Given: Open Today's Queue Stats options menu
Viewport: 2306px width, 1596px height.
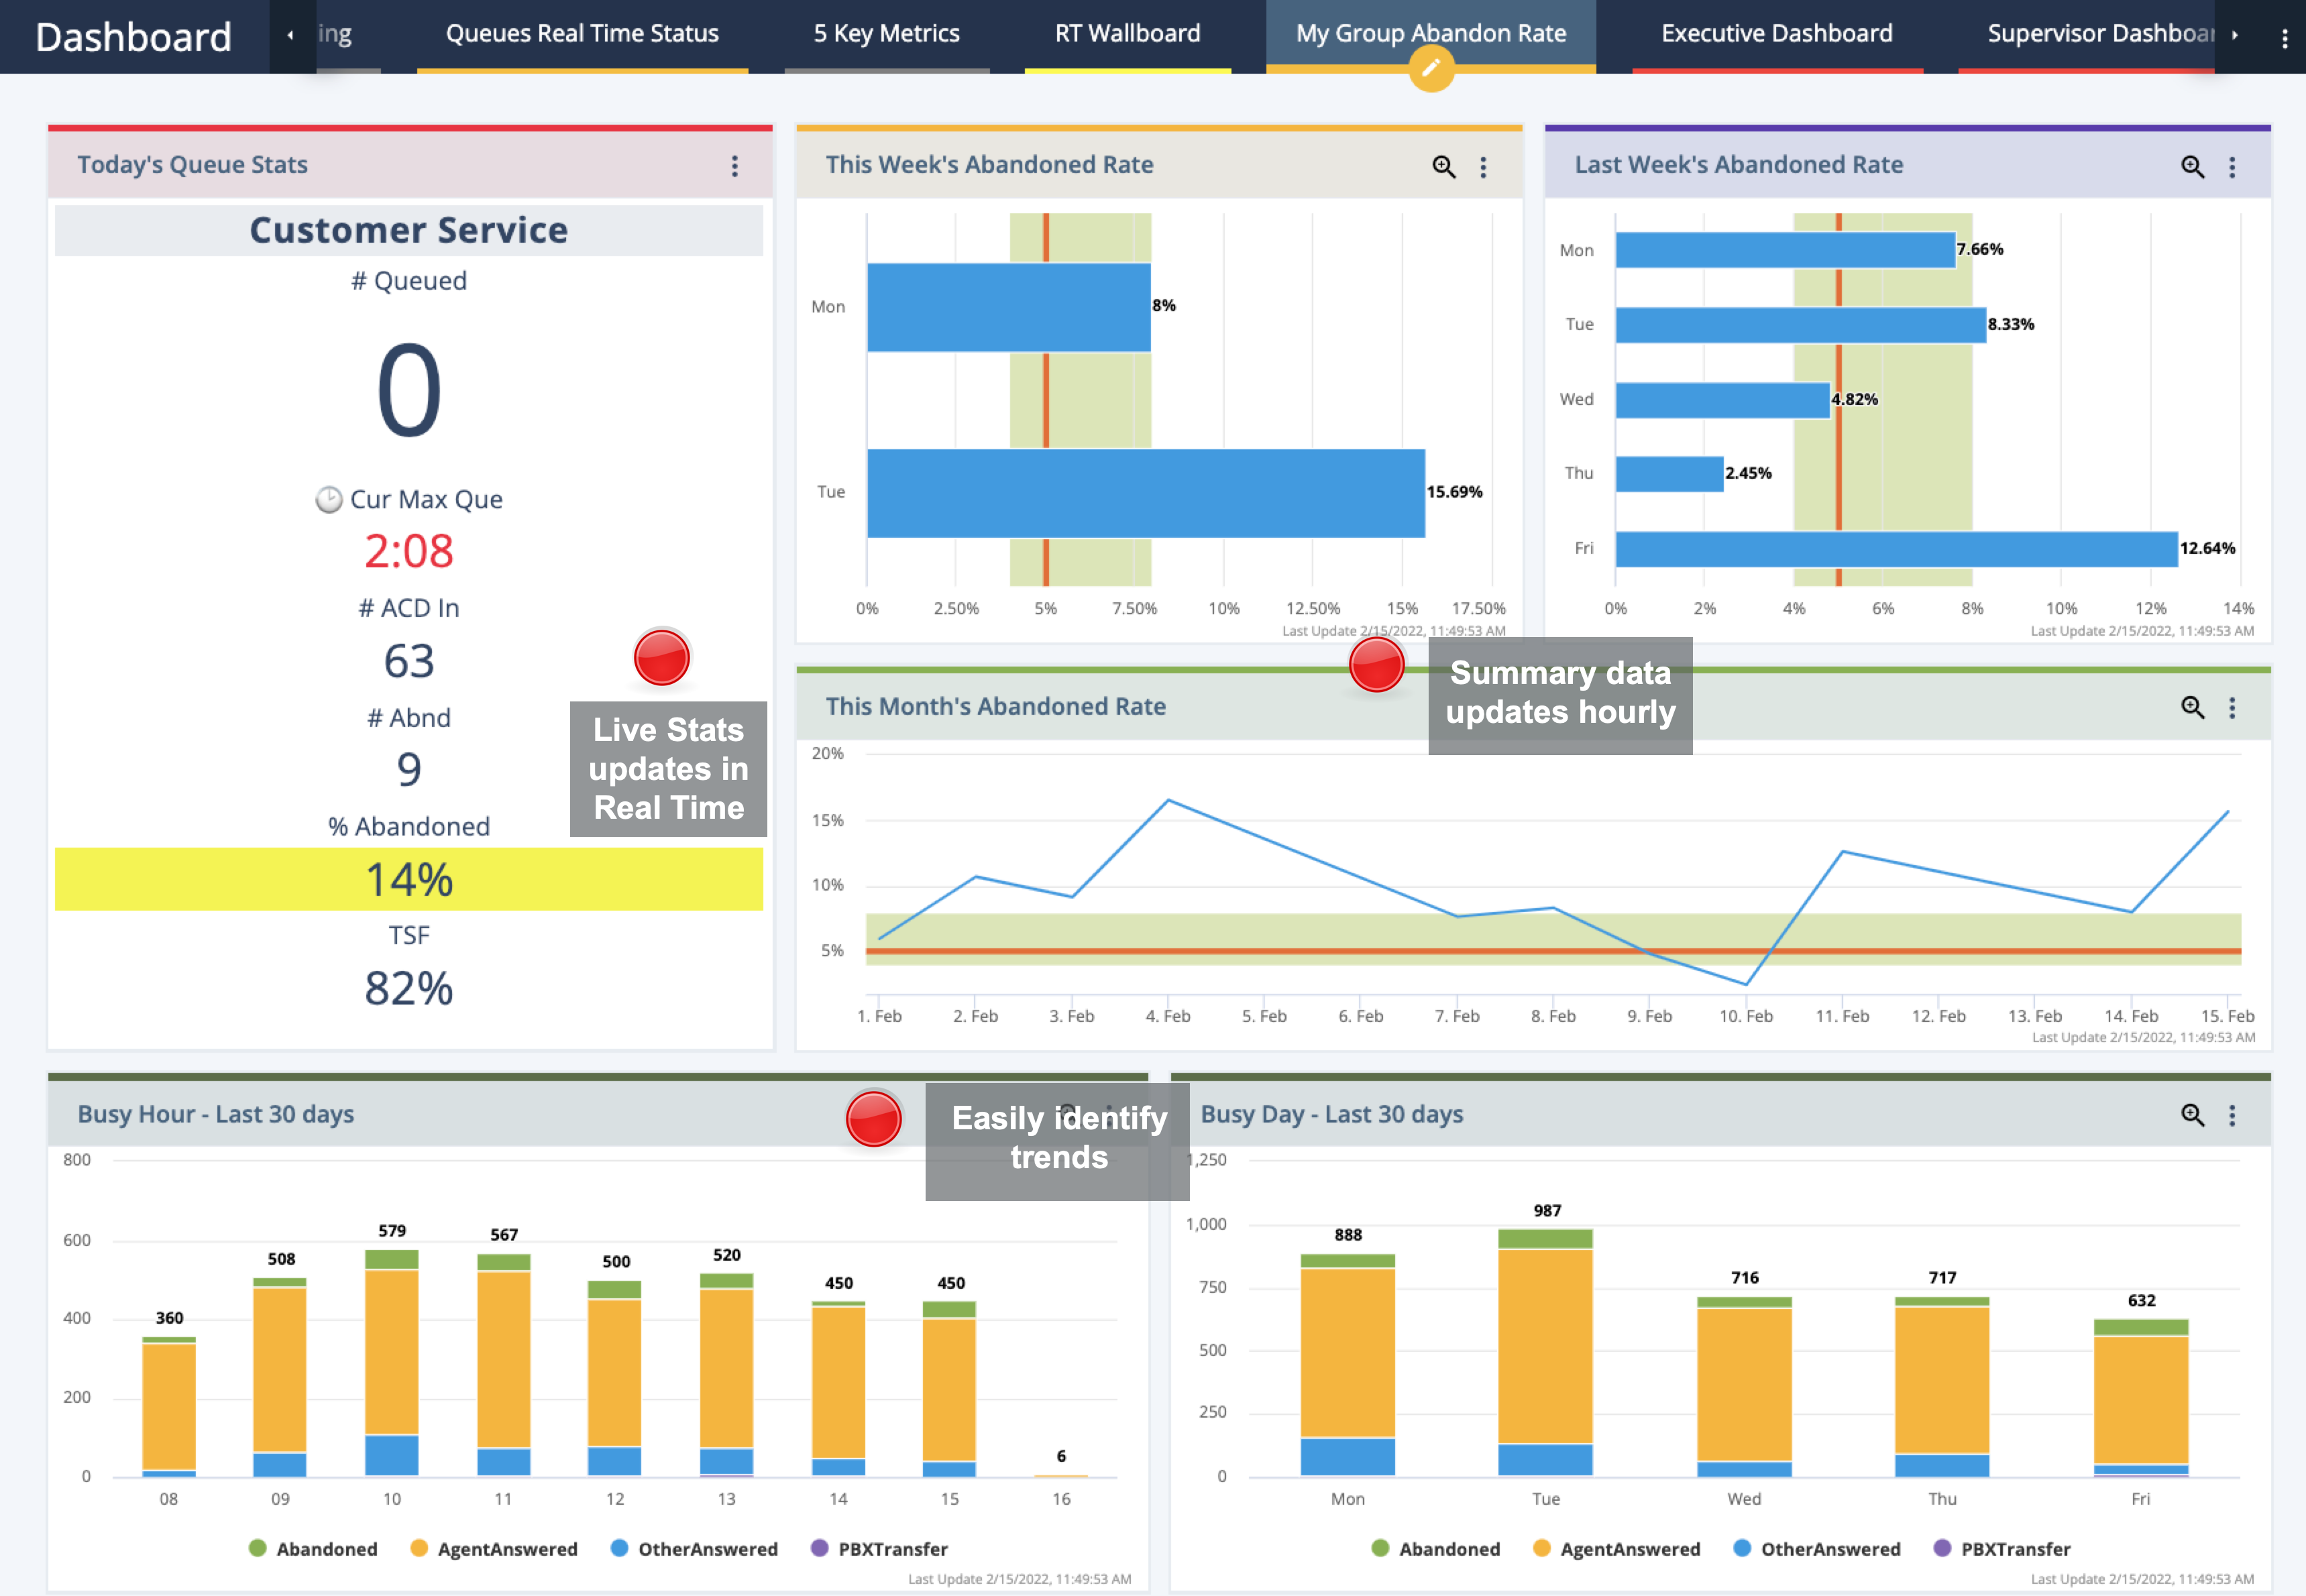Looking at the screenshot, I should [x=735, y=167].
